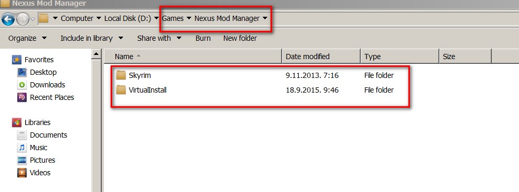Open the Pictures library
519x192 pixels.
tap(42, 160)
